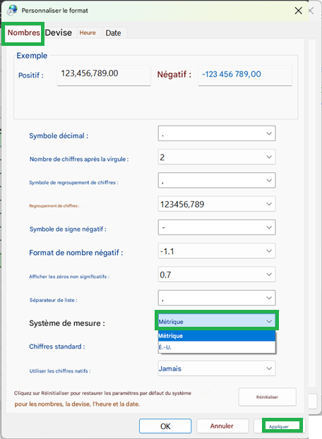Click the globe icon in the title bar
Viewport: 322px width, 439px height.
(12, 11)
